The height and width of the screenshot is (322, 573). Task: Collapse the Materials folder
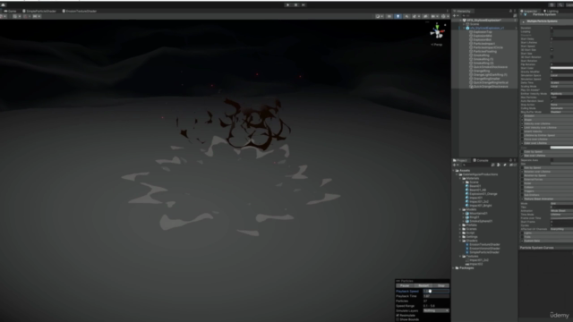point(460,178)
